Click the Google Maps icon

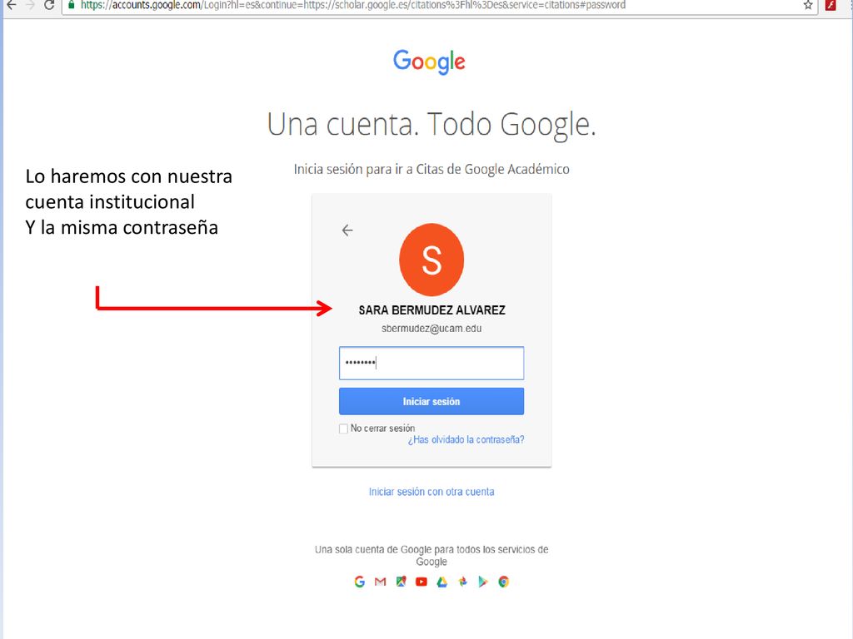401,582
